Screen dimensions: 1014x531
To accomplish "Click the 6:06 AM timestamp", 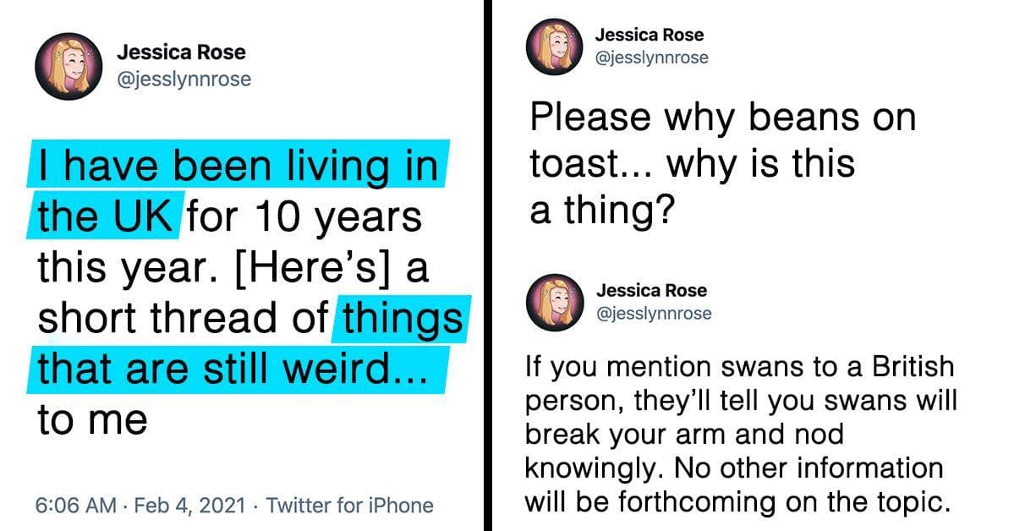I will (74, 506).
